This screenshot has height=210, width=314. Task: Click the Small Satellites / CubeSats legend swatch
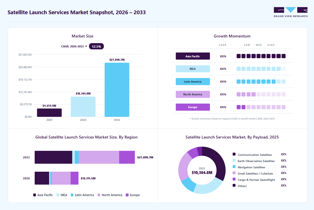tap(234, 173)
